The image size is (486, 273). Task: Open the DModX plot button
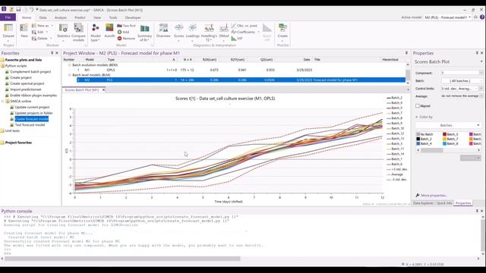(224, 33)
